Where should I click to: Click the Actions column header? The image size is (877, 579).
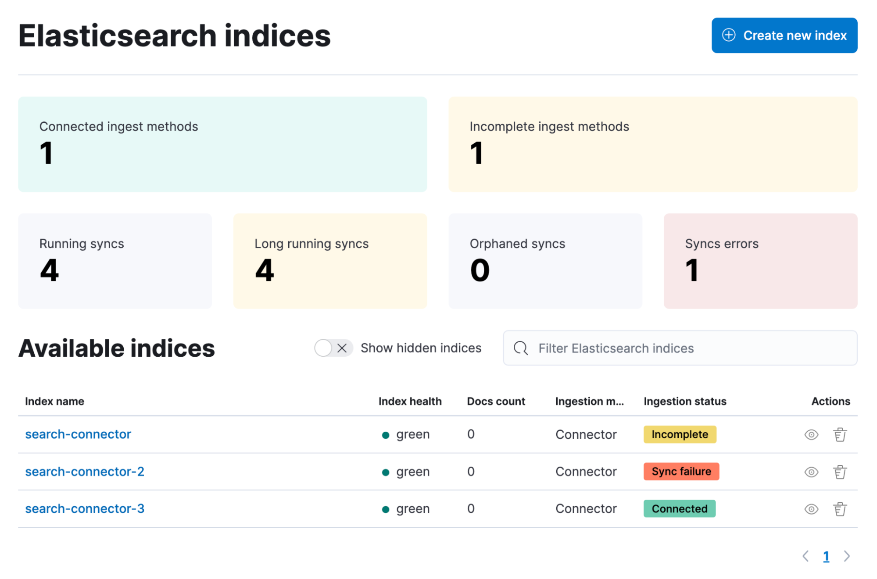pos(830,401)
